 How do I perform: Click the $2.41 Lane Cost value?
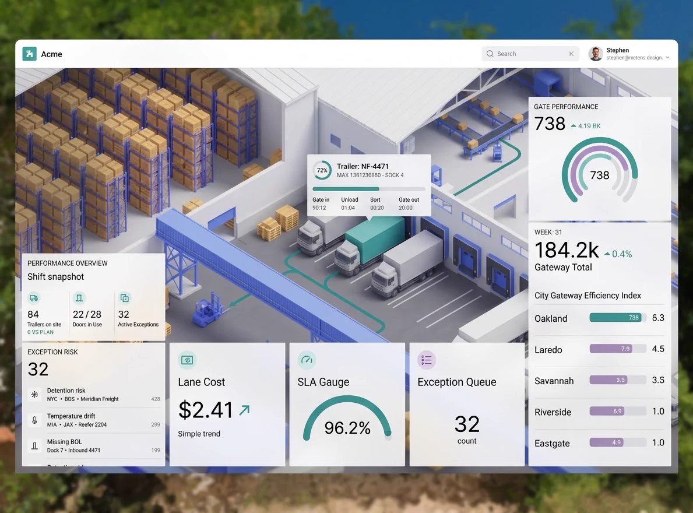(206, 410)
